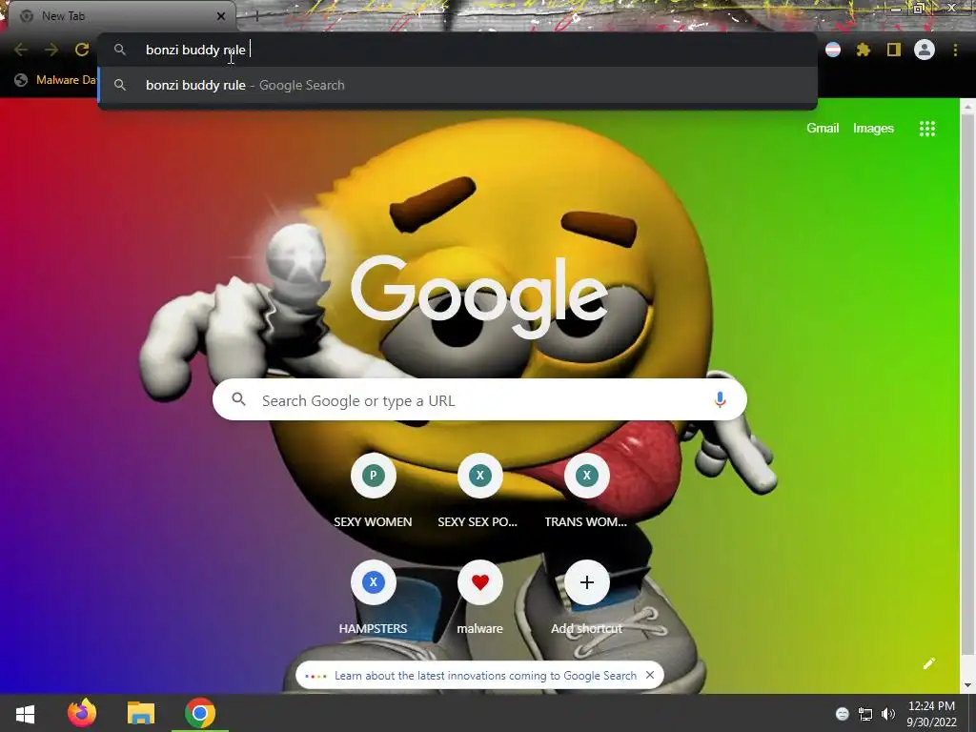
Task: Open the Chrome profile avatar
Action: (925, 50)
